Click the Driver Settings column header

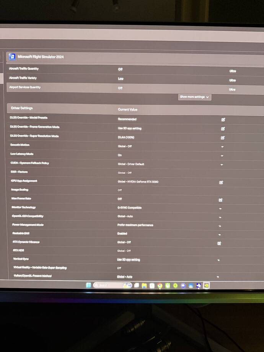[22, 108]
